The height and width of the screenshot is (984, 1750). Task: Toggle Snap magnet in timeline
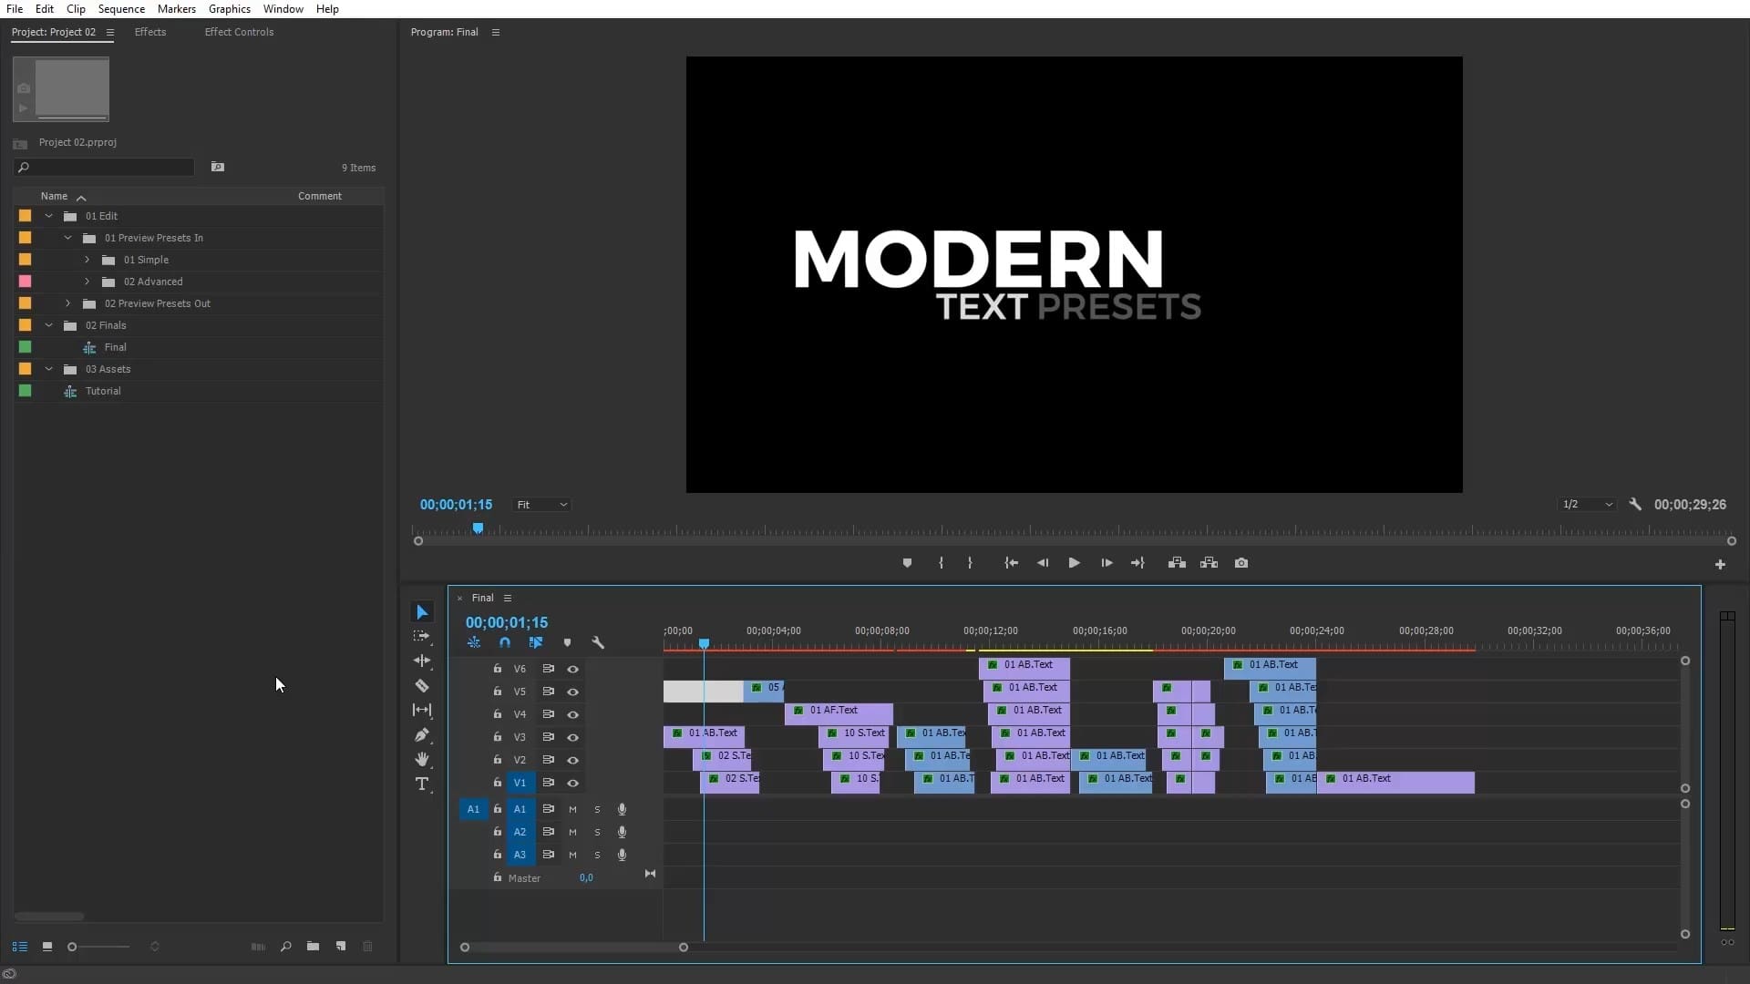505,642
